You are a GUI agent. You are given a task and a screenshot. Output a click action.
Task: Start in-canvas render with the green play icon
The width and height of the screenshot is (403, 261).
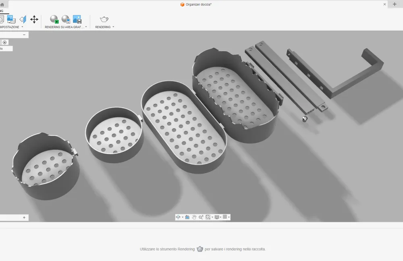54,19
